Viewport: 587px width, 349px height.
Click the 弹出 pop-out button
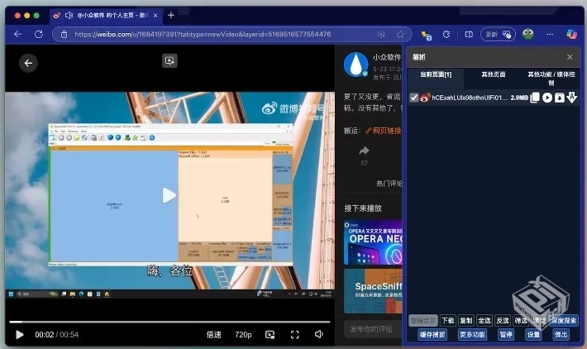[x=561, y=334]
